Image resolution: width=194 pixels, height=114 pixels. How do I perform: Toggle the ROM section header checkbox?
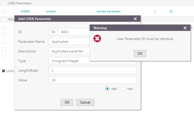4,20
